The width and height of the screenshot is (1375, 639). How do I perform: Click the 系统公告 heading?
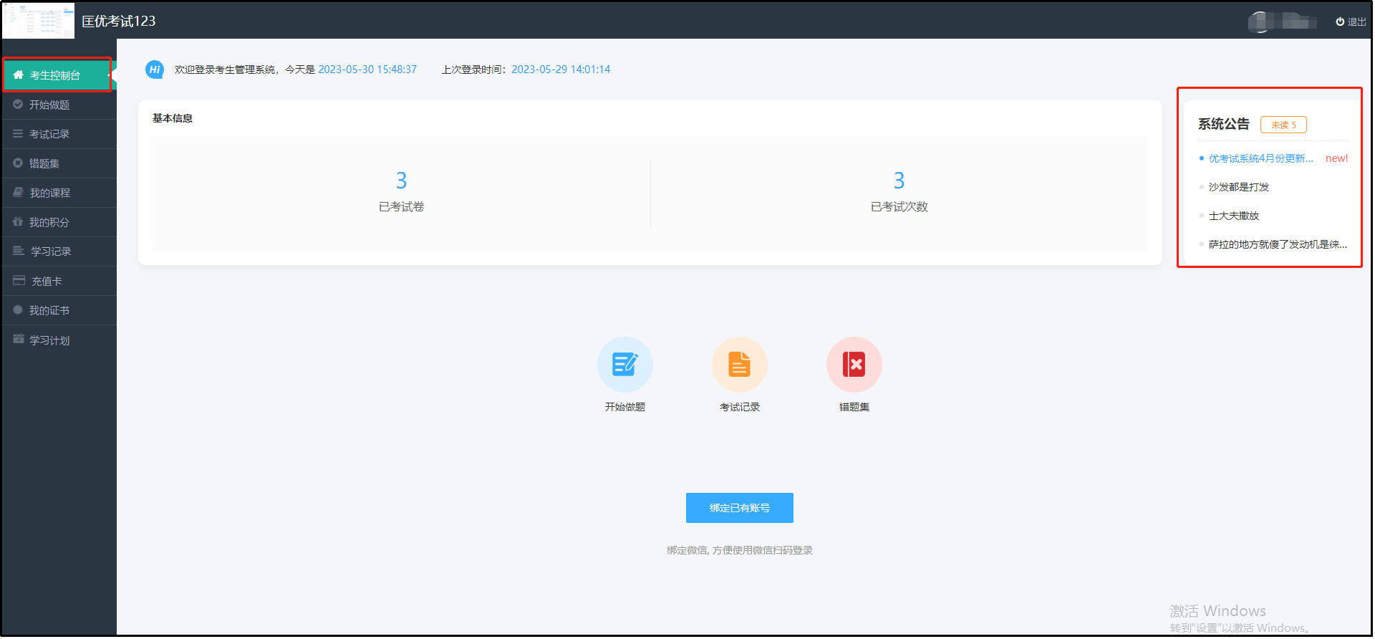(x=1223, y=124)
